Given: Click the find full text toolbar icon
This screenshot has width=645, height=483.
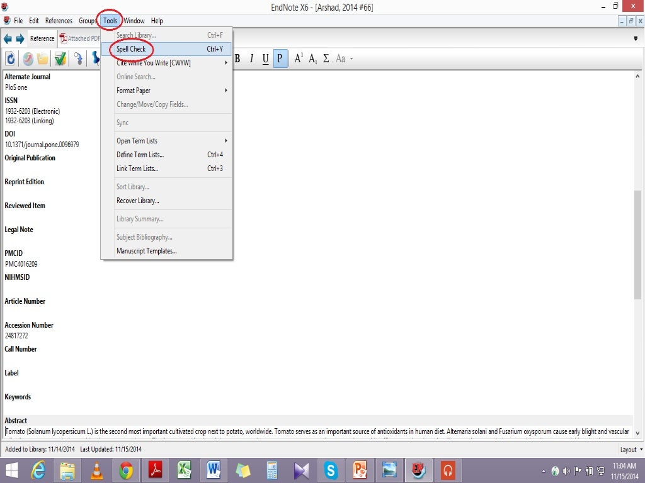Looking at the screenshot, I should coord(78,58).
